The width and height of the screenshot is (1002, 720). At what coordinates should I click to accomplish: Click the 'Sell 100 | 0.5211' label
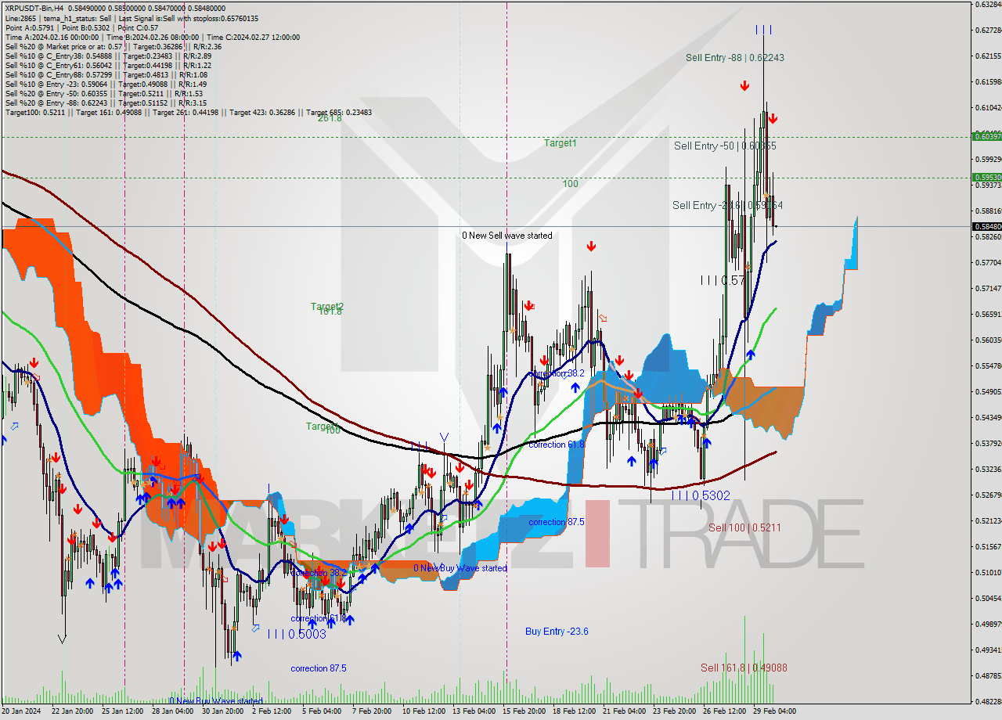[744, 527]
